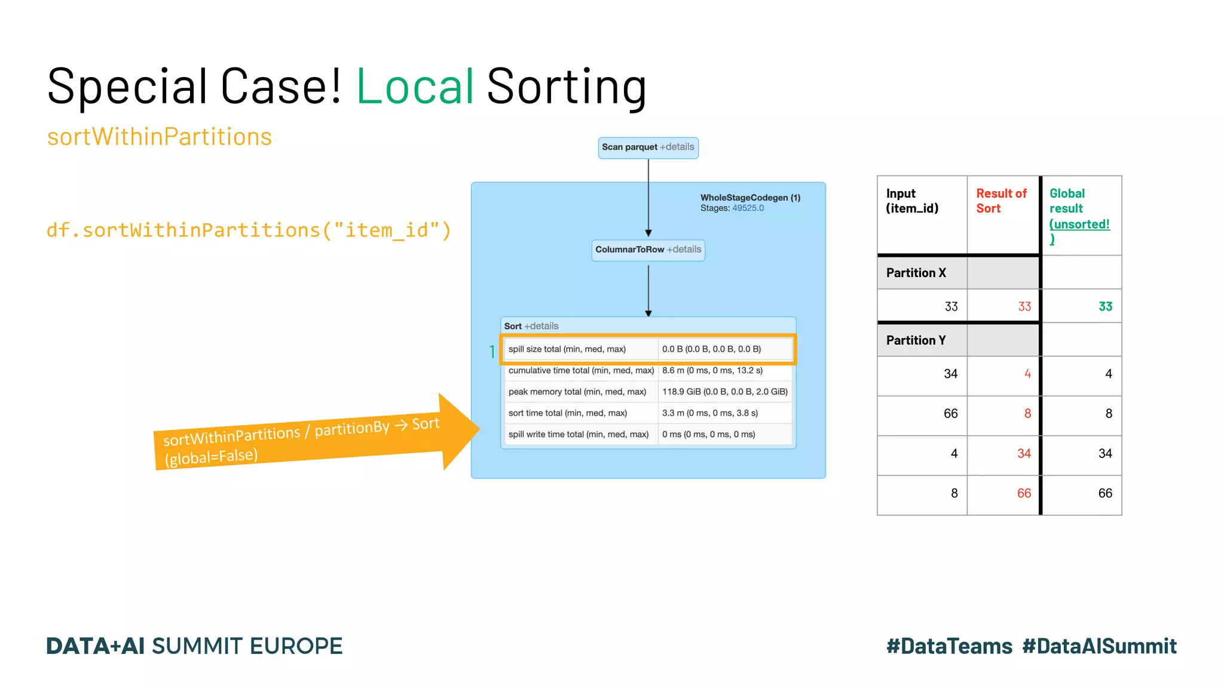Click the WholeStageCodegen (1) label
Screen dimensions: 1224x688
750,198
